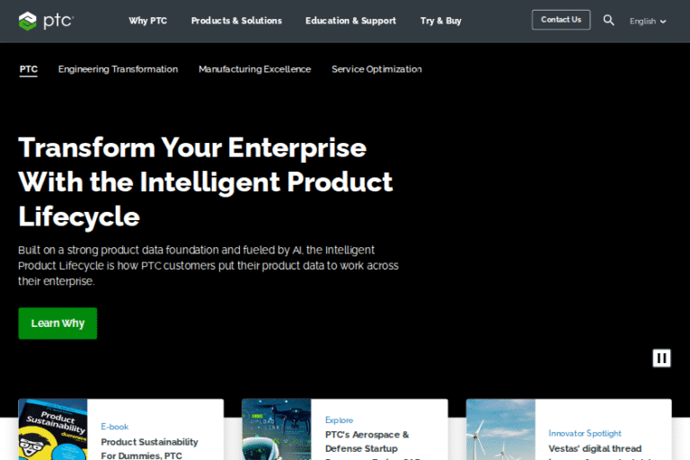
Task: Expand the English language selector
Action: pyautogui.click(x=648, y=21)
